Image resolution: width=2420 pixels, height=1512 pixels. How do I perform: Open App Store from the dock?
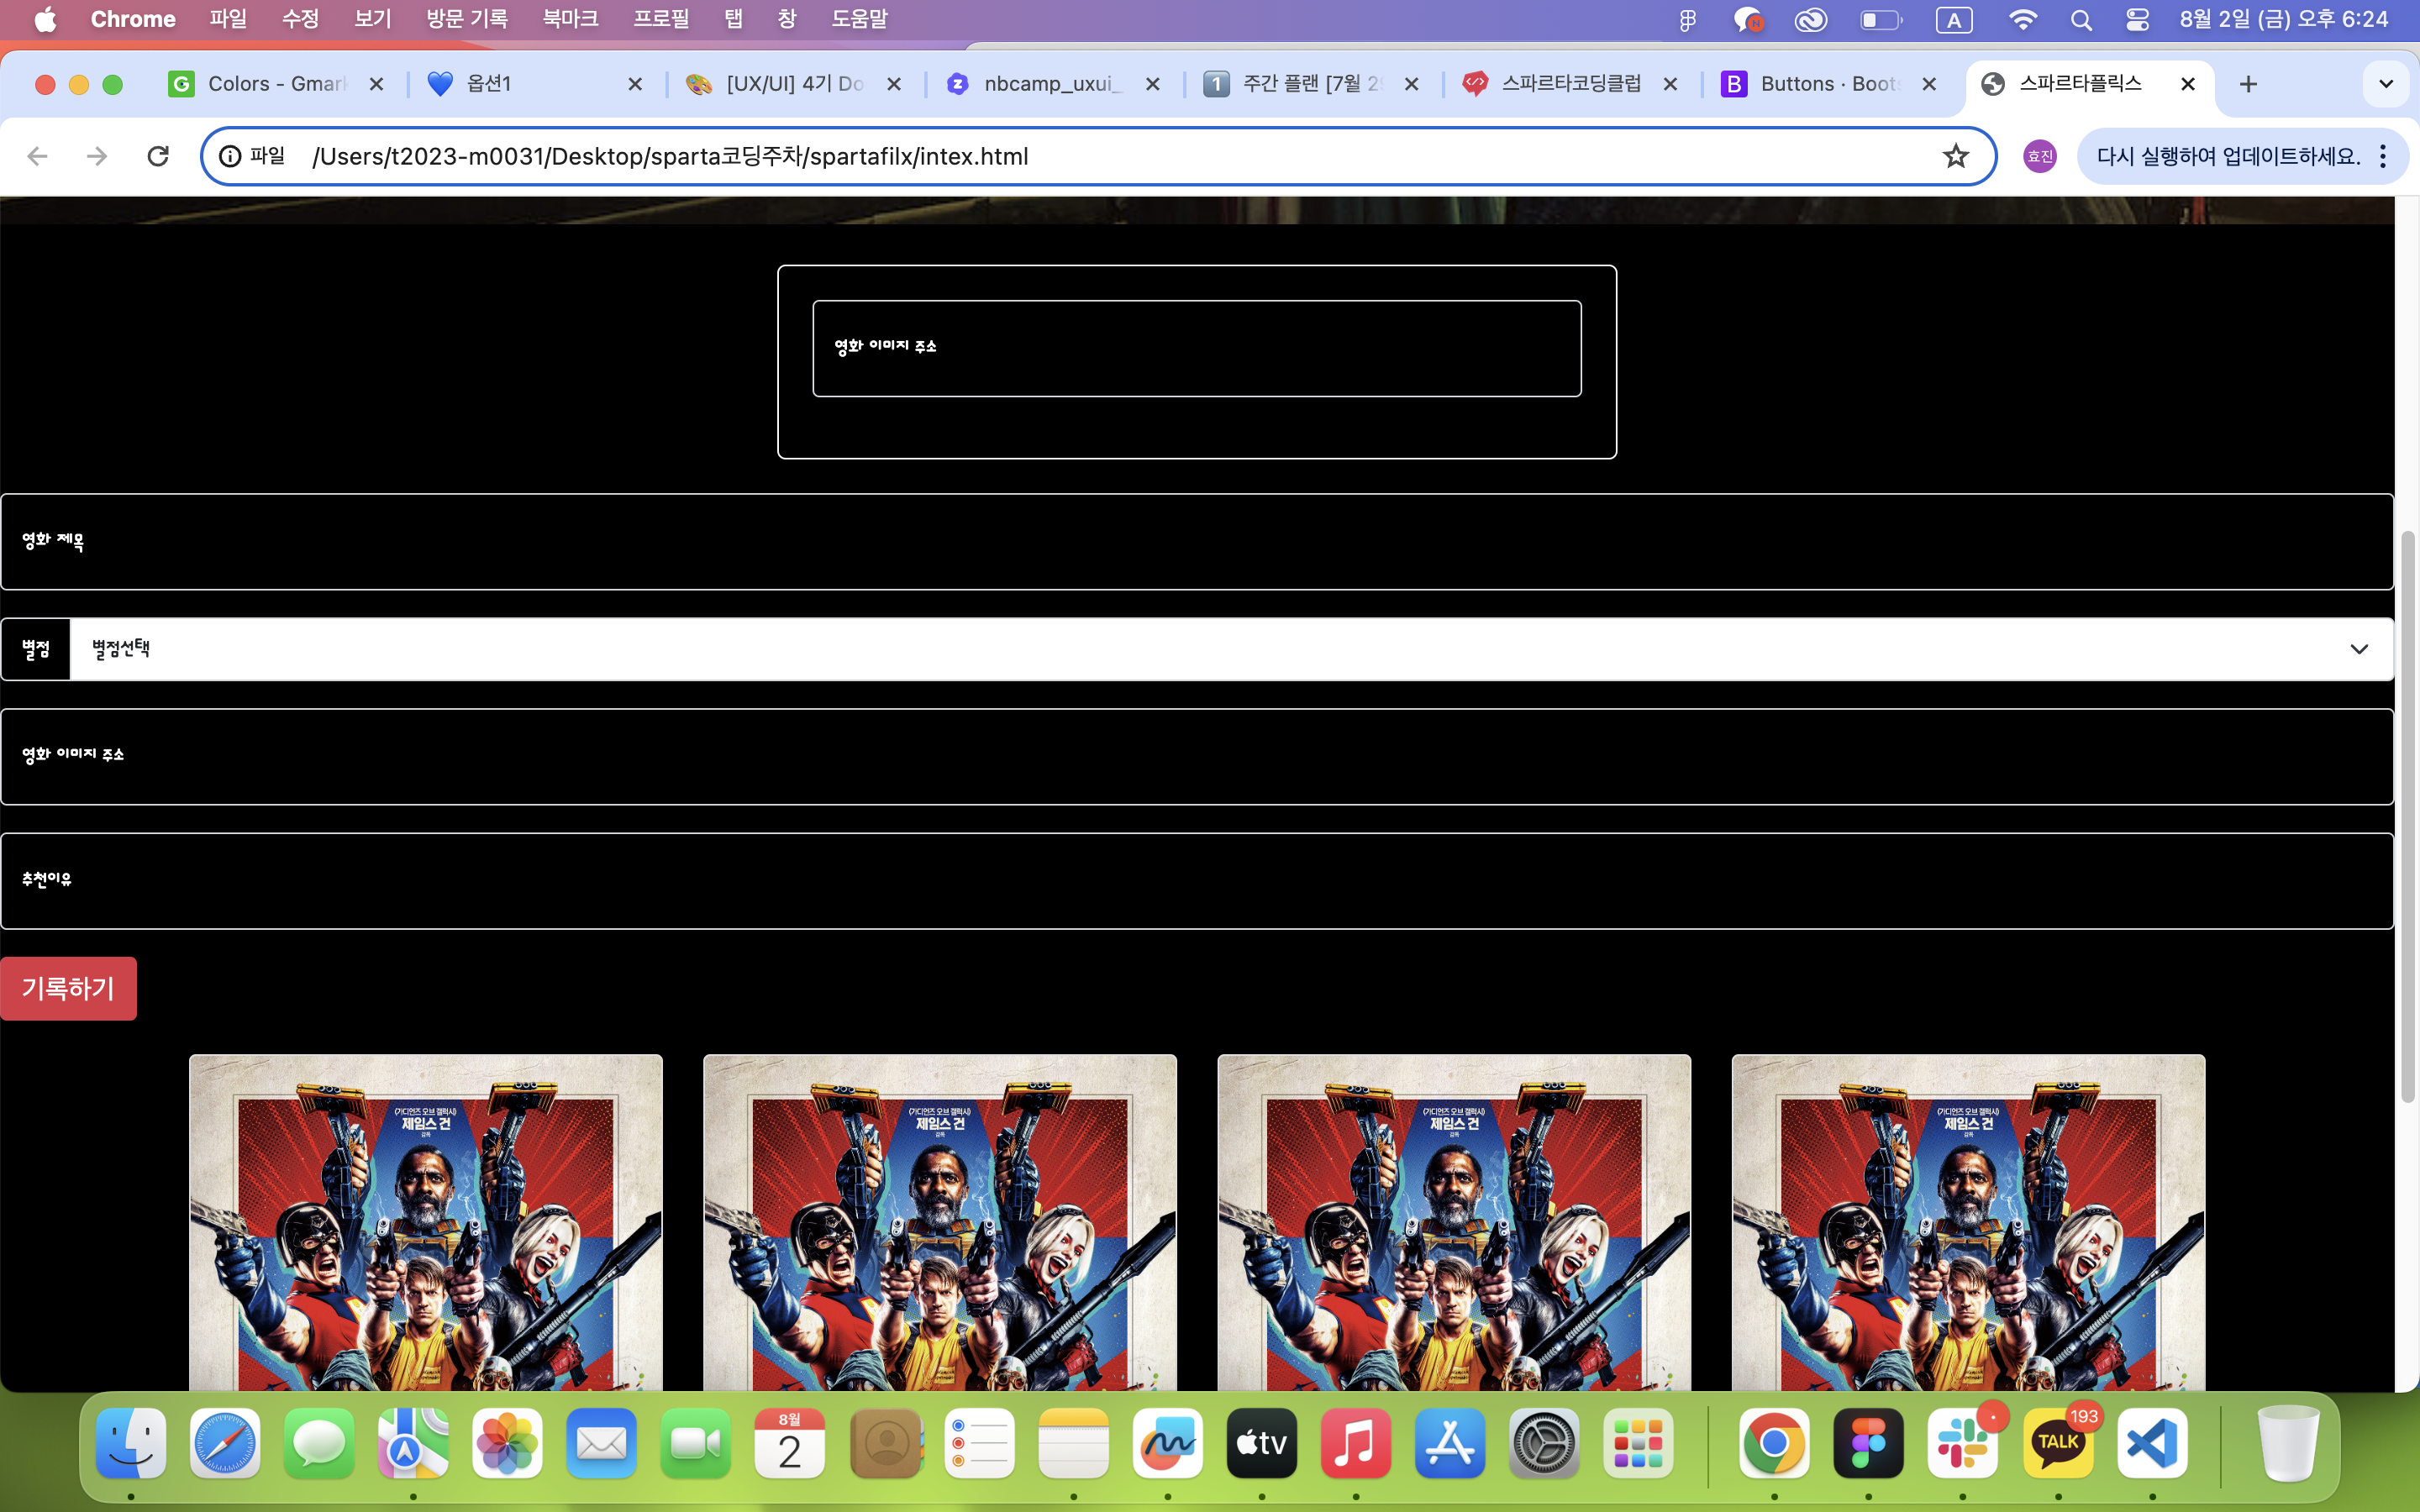[x=1449, y=1443]
